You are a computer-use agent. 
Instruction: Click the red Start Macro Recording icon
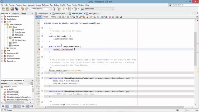click(110, 17)
